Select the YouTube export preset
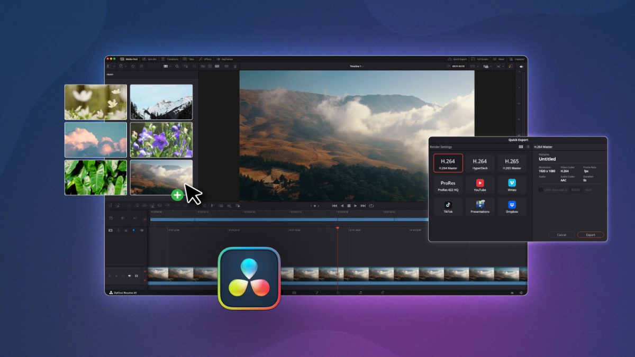The image size is (635, 357). (480, 185)
